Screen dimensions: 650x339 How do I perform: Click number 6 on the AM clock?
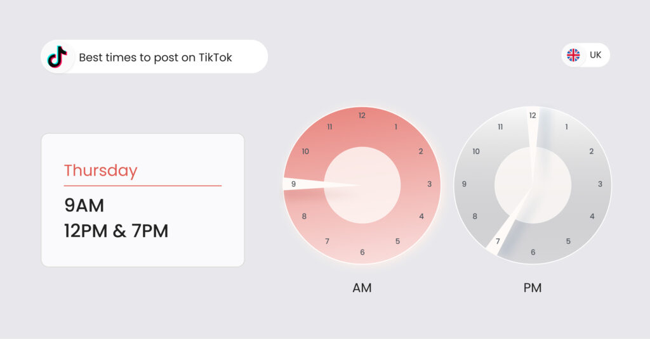362,252
